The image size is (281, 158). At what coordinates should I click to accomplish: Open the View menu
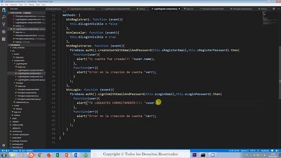coord(21,5)
